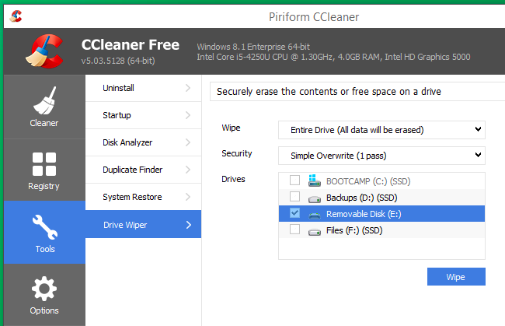Click the Securely erase the contents heading
505x326 pixels.
tap(329, 92)
